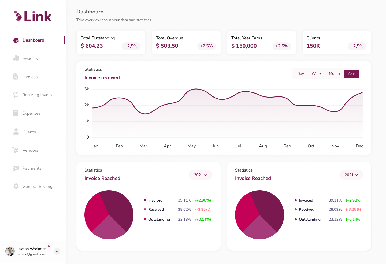Open the 2021 dropdown in left statistics card

[201, 175]
